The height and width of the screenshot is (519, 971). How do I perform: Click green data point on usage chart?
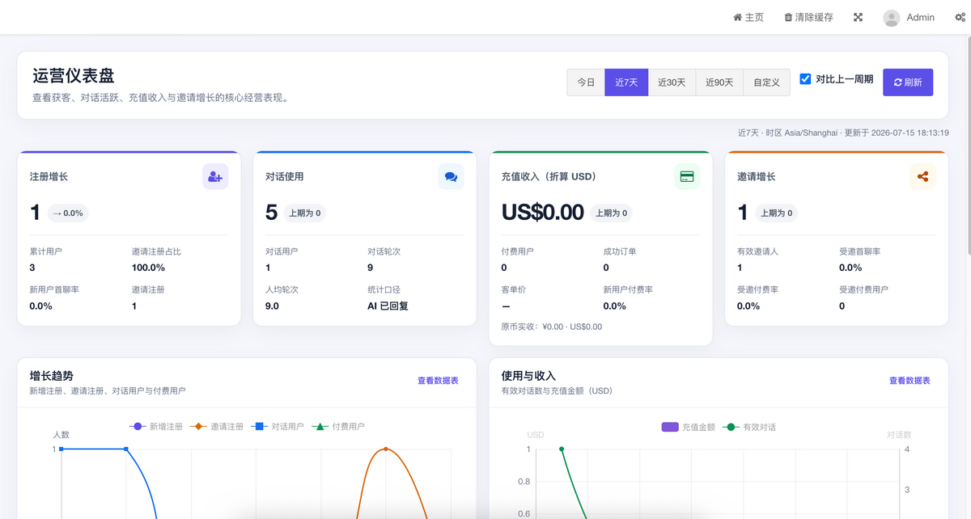tap(562, 449)
